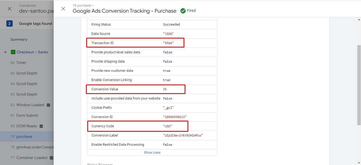Image resolution: width=361 pixels, height=165 pixels.
Task: Open the Summary view
Action: (x=19, y=39)
